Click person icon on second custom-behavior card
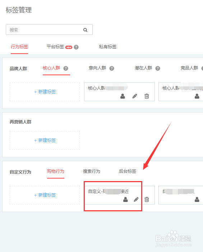The height and width of the screenshot is (252, 203). point(197,199)
